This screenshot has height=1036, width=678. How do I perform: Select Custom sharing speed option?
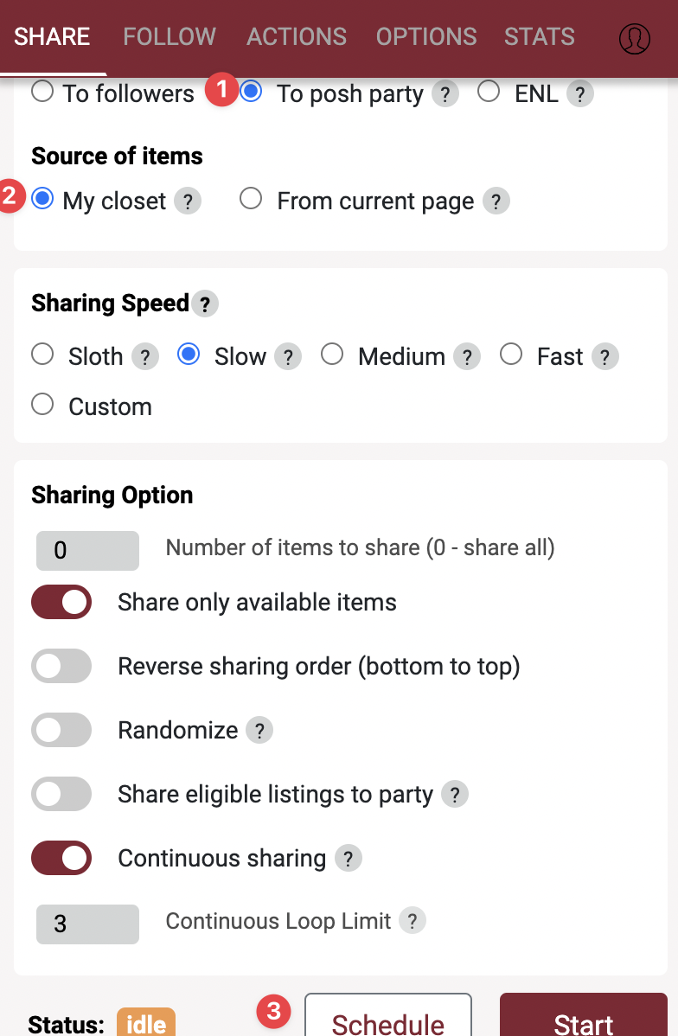pyautogui.click(x=42, y=405)
